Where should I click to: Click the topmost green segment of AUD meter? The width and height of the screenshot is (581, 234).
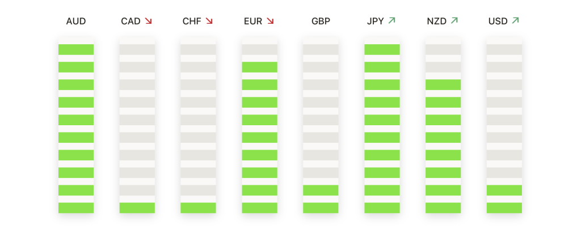76,49
